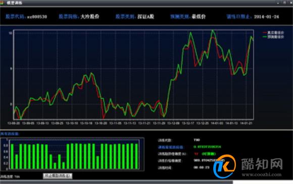This screenshot has width=293, height=184.
Task: Minimize the model training window
Action: coord(278,3)
